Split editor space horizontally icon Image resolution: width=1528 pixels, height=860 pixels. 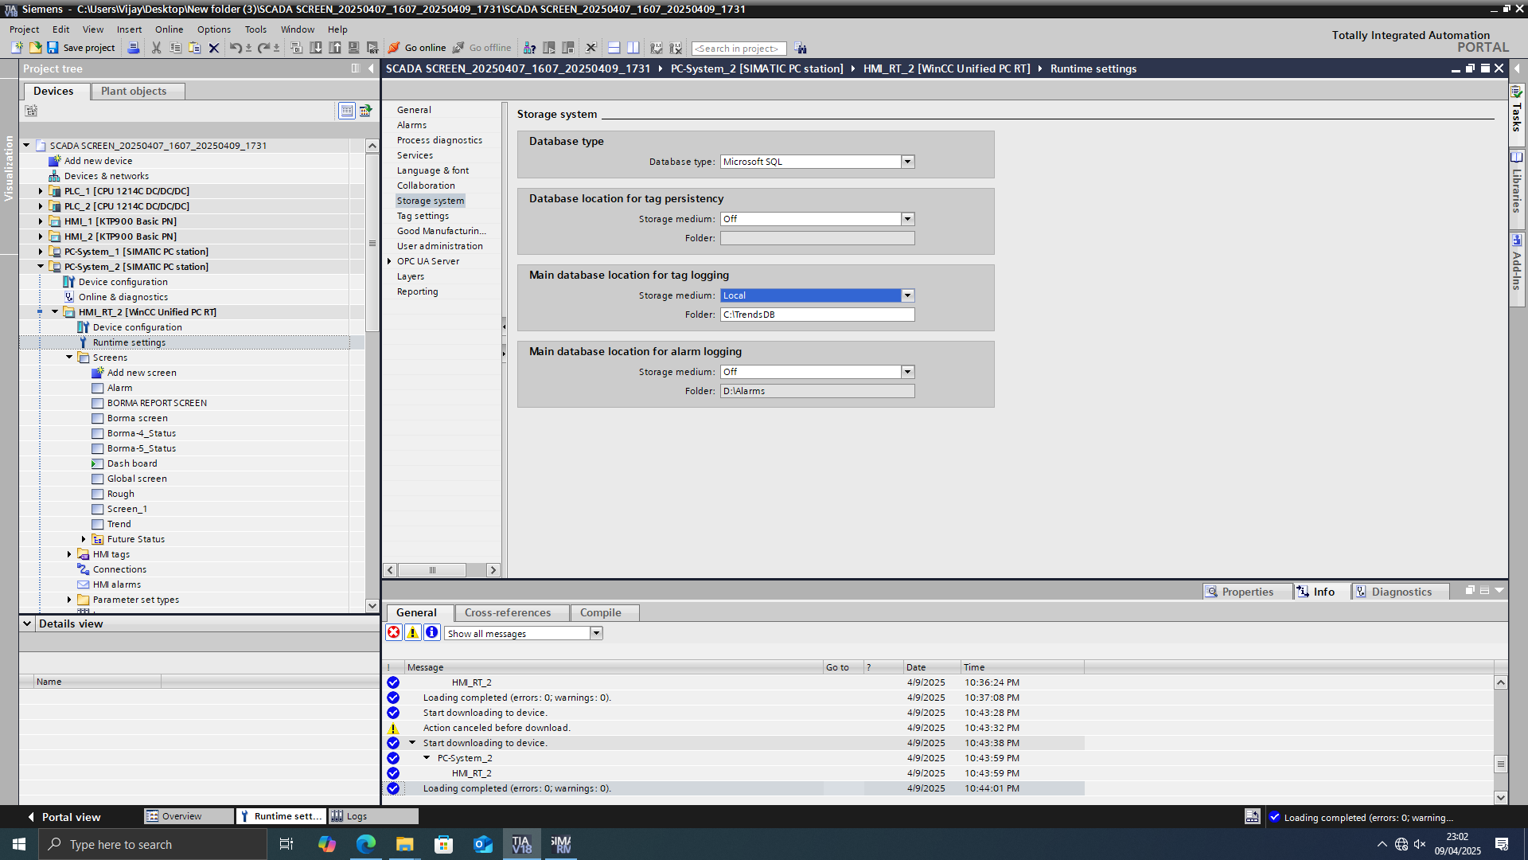coord(614,48)
